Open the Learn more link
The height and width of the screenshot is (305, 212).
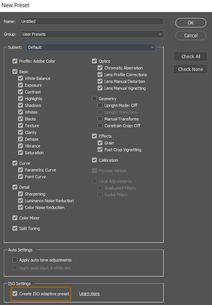89,293
